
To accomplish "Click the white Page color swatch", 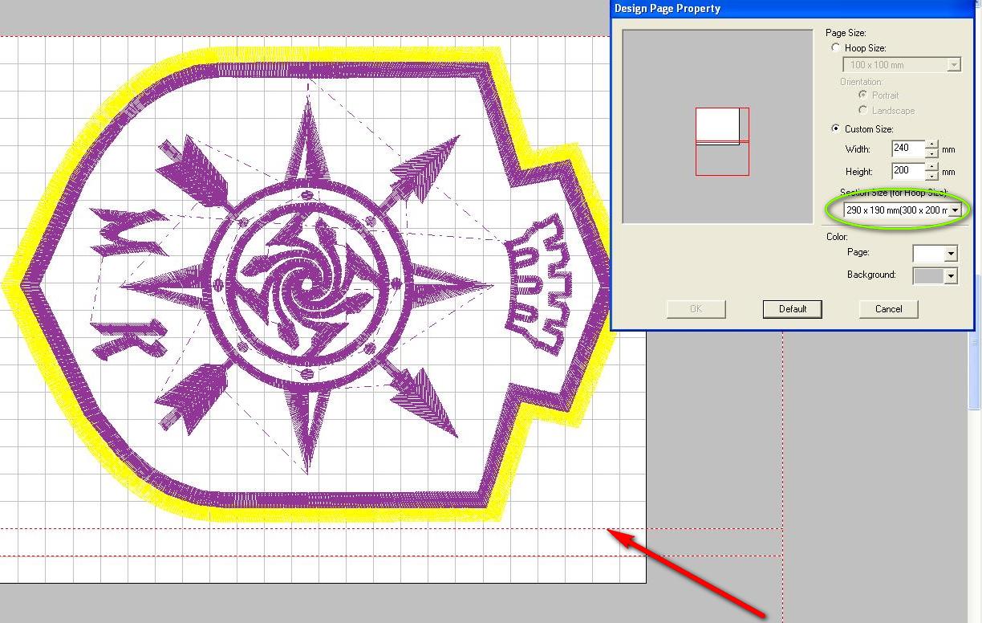I will click(x=929, y=253).
